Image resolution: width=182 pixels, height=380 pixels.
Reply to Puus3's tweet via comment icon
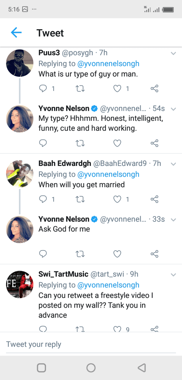(x=43, y=89)
